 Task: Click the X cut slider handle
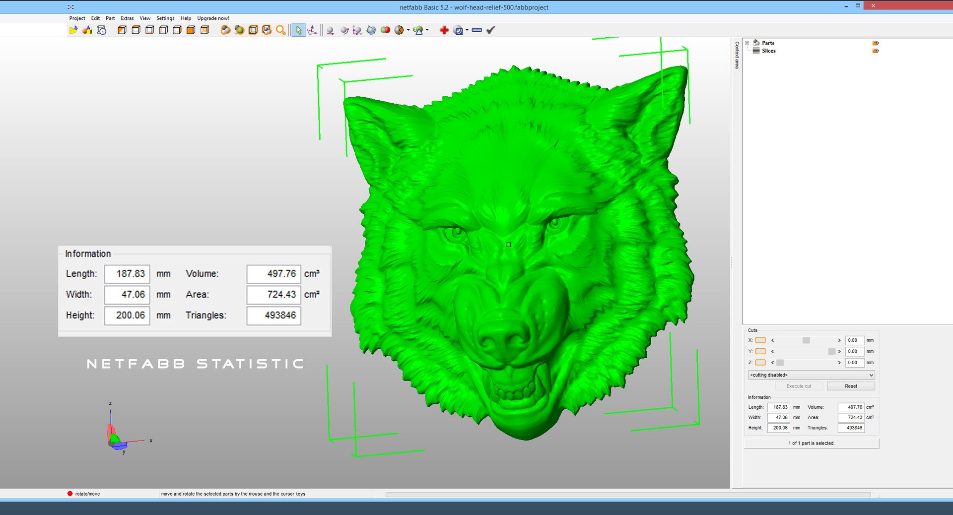[x=806, y=340]
